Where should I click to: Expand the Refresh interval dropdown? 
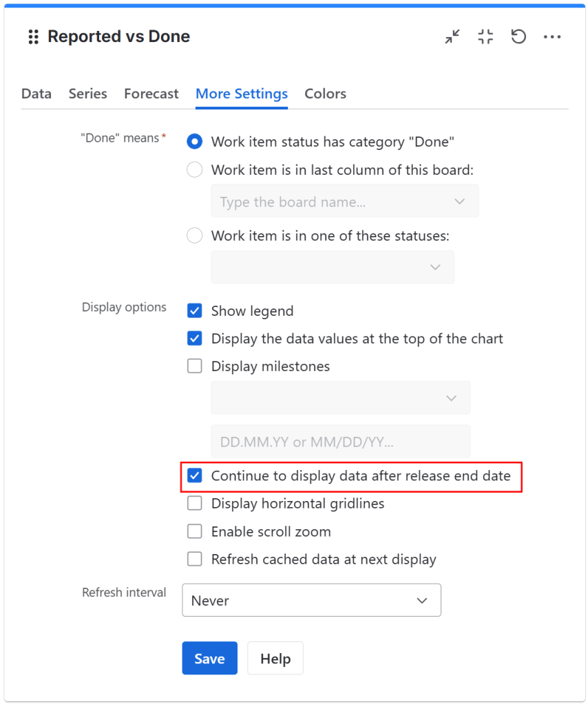coord(311,601)
